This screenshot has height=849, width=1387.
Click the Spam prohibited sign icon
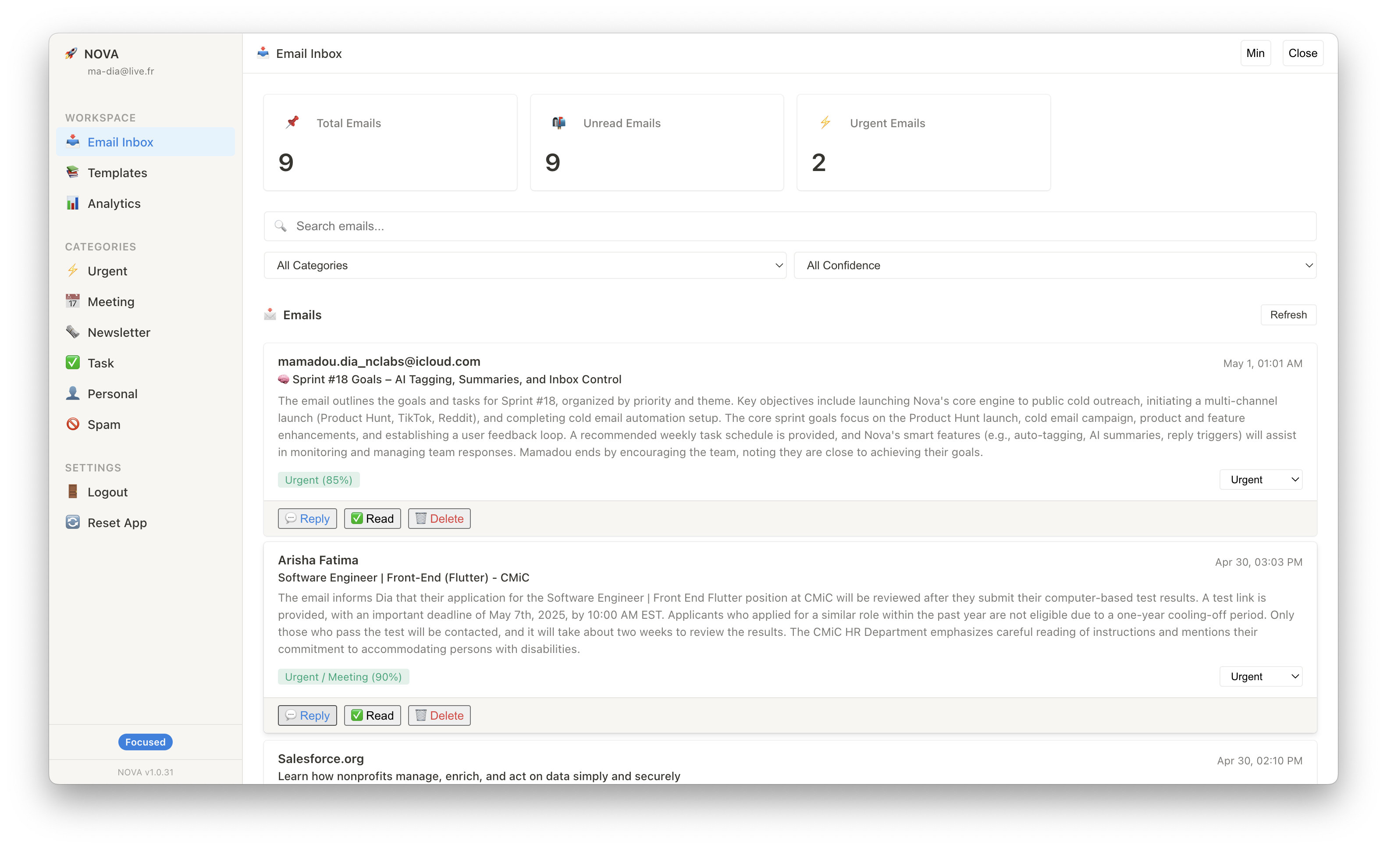(x=73, y=424)
